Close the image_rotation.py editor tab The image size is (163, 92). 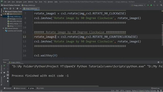(x=38, y=9)
